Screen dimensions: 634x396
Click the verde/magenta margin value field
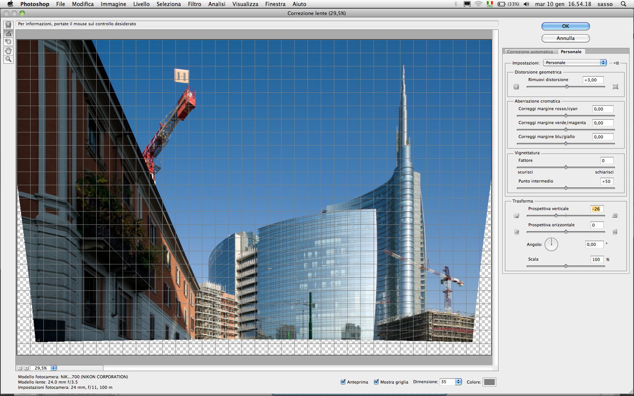(x=603, y=123)
